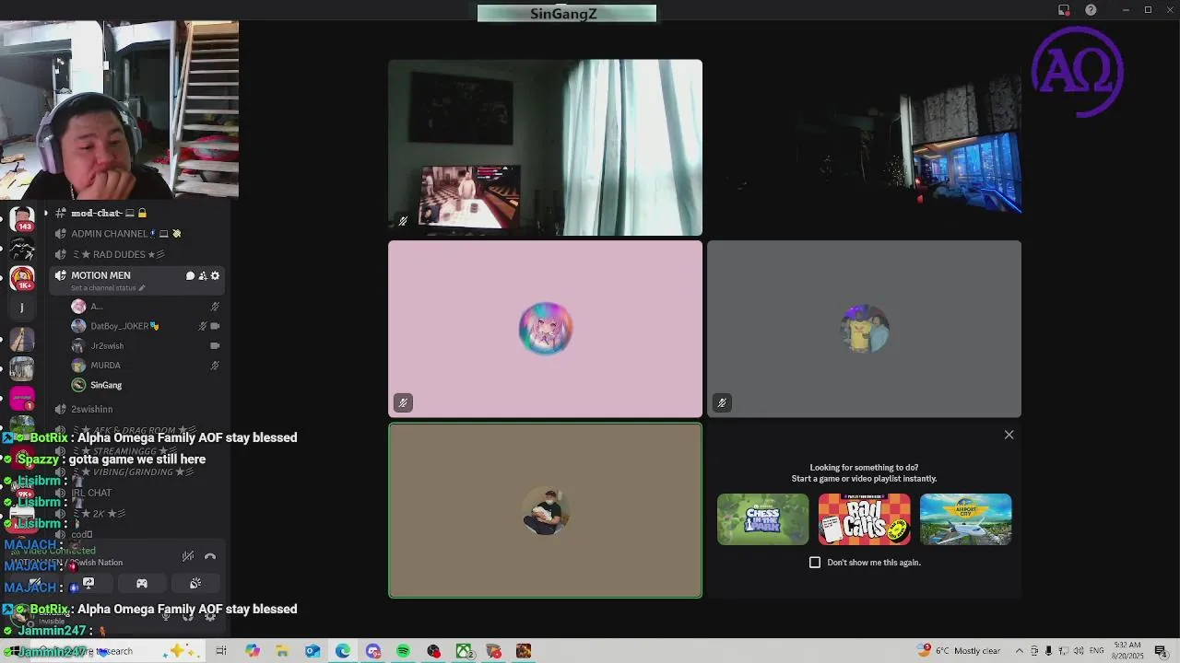This screenshot has width=1180, height=663.
Task: Click the muted mic icon next to MURDA
Action: 215,366
